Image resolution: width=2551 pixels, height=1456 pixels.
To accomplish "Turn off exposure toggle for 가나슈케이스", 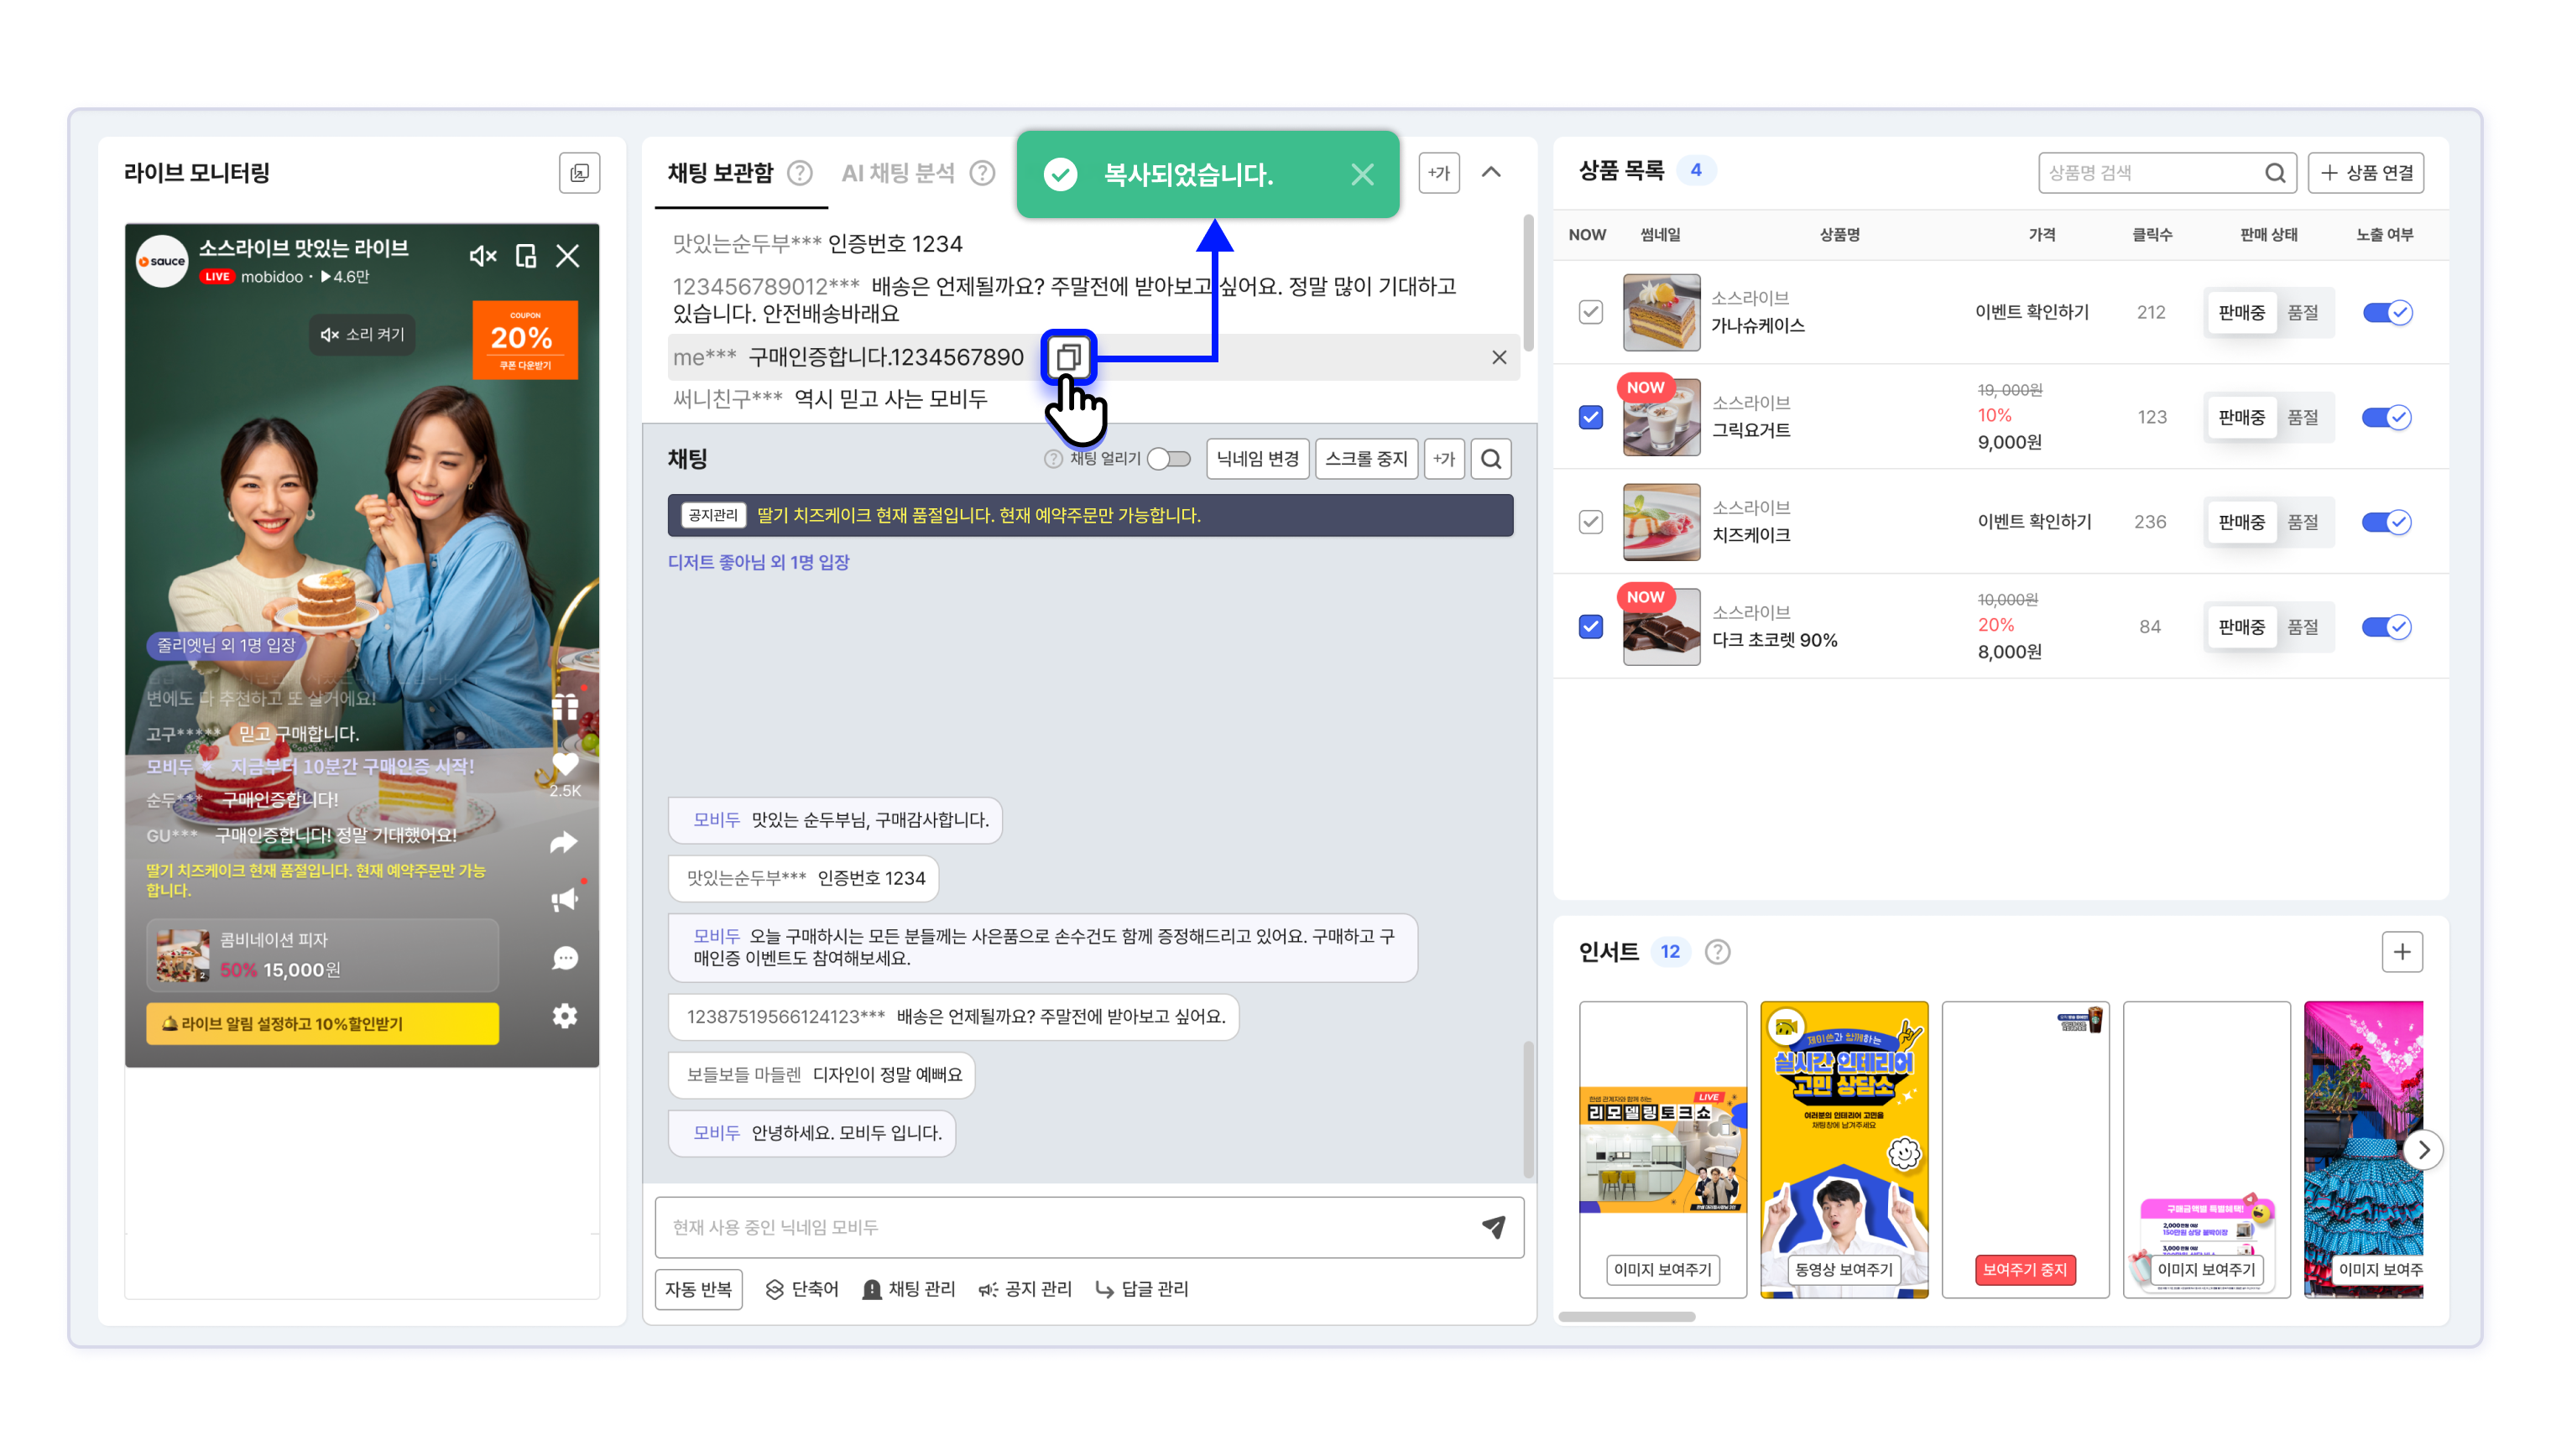I will click(x=2386, y=313).
